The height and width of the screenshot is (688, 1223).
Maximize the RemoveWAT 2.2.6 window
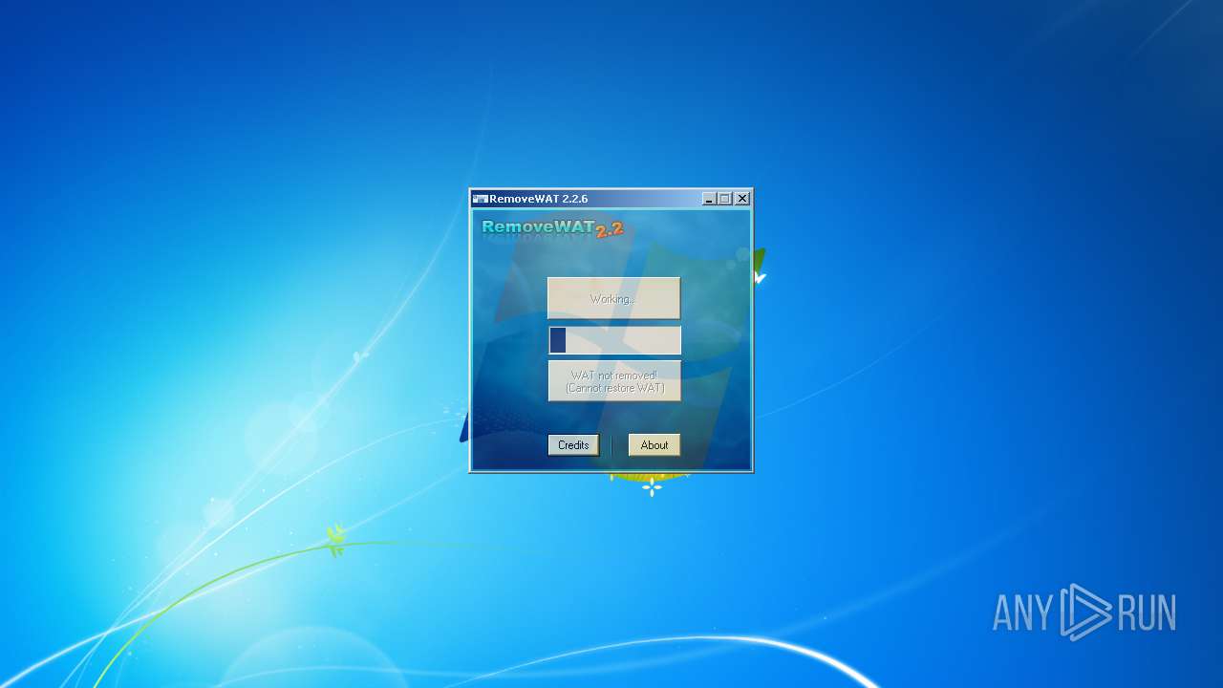pos(724,199)
